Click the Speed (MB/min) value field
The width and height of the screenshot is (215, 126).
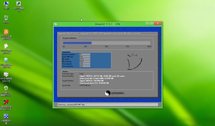(85, 57)
